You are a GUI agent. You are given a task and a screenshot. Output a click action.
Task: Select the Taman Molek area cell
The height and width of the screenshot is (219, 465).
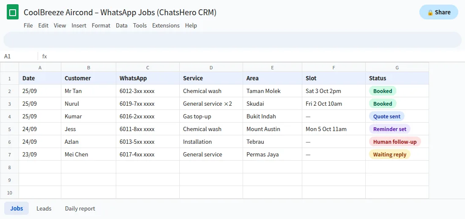click(273, 91)
